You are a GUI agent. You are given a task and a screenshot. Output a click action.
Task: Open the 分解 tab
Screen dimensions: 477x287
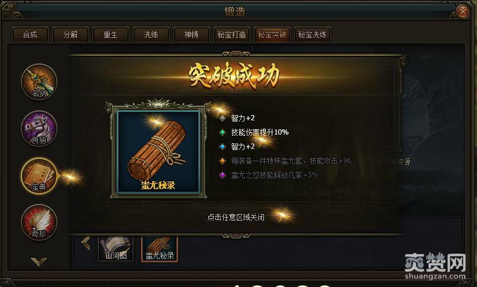pos(71,34)
